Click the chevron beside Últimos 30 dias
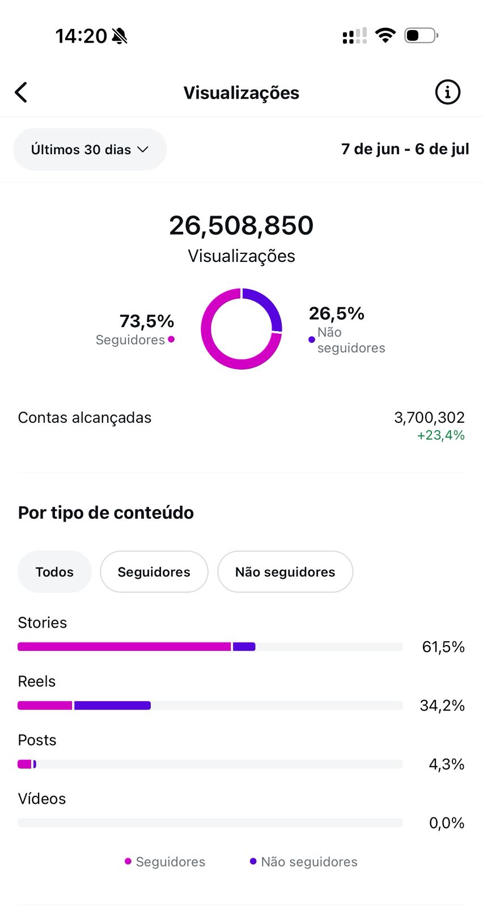 143,150
